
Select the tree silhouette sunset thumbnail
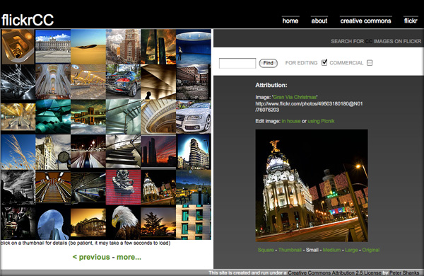click(158, 222)
